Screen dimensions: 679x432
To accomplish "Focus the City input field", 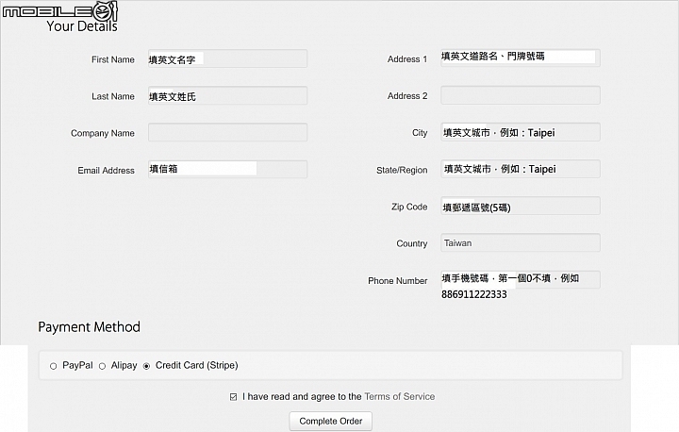I will click(521, 132).
